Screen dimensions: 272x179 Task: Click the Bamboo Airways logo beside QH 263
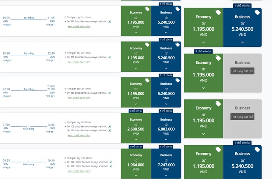click(110, 21)
